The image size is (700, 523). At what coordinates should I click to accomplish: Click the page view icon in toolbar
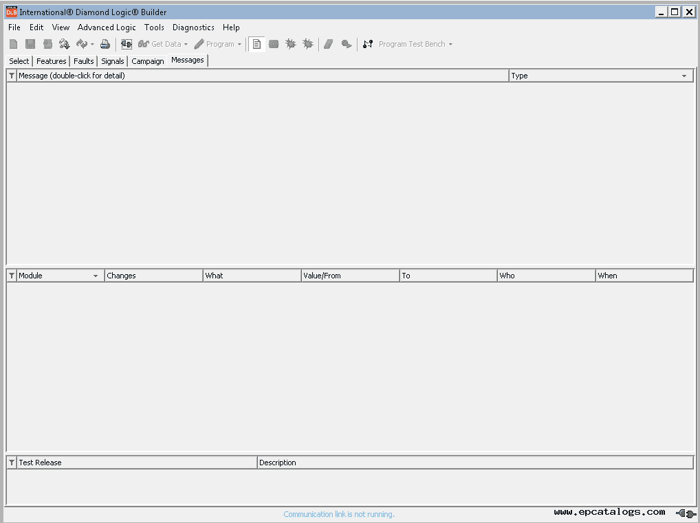tap(256, 44)
